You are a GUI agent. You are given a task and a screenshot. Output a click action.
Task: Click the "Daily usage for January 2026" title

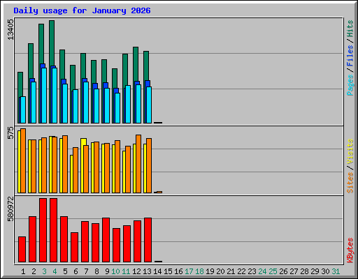point(82,10)
